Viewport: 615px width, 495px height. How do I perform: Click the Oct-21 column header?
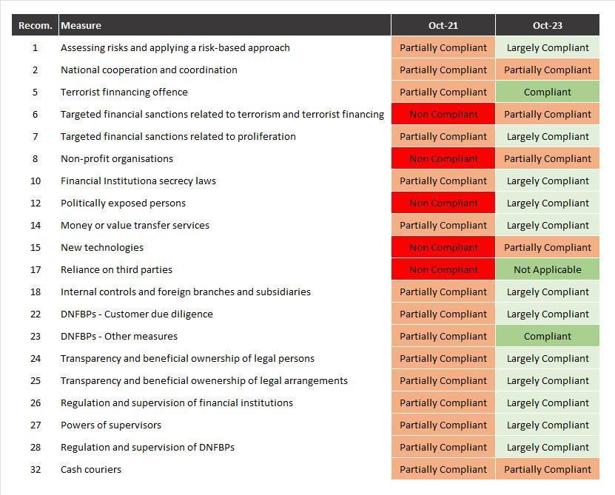pos(443,25)
